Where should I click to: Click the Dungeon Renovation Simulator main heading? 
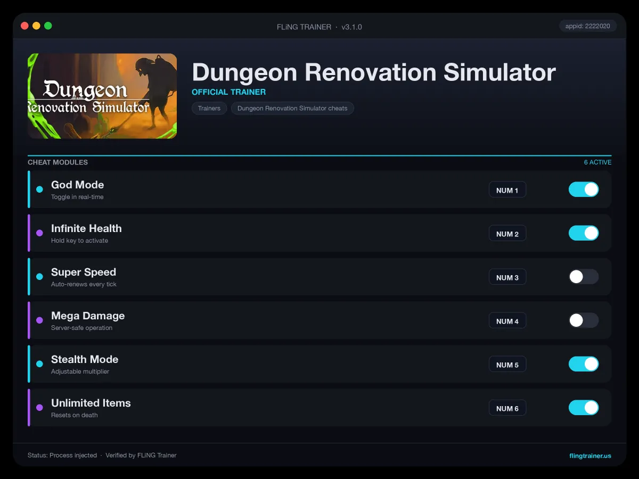(x=374, y=72)
